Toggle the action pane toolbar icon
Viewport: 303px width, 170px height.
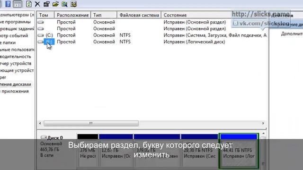pyautogui.click(x=18, y=4)
